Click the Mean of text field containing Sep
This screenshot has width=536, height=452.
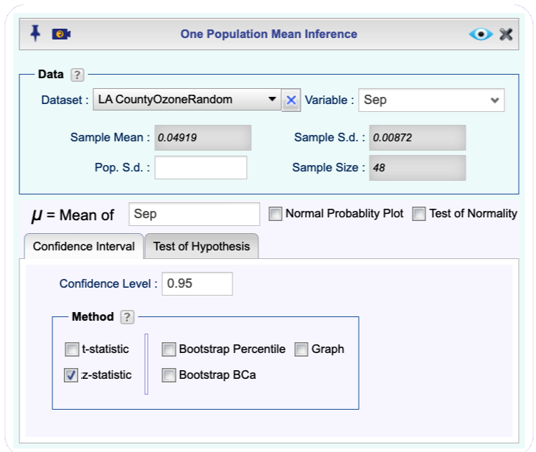[194, 214]
